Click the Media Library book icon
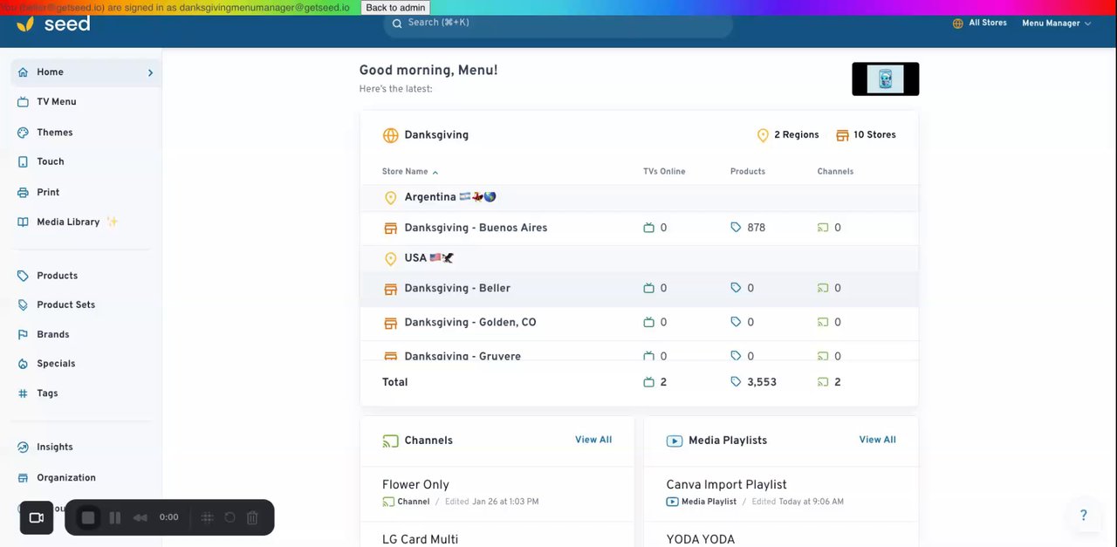The height and width of the screenshot is (547, 1117). click(23, 222)
